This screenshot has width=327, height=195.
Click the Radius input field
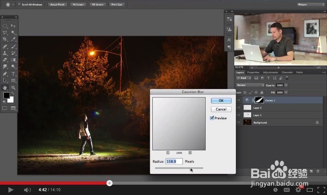[x=174, y=161]
